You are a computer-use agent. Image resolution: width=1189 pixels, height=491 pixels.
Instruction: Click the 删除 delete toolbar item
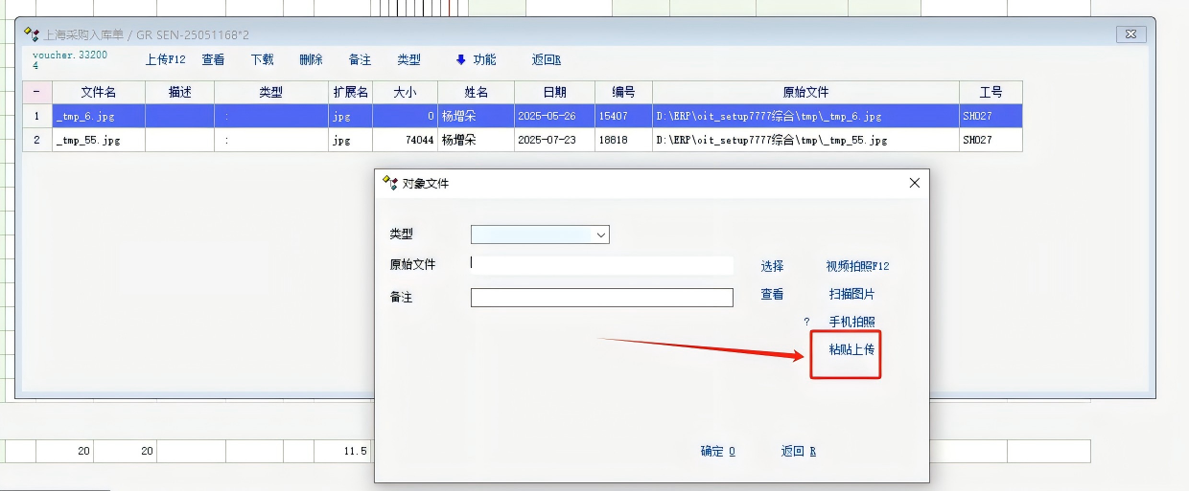tap(311, 59)
